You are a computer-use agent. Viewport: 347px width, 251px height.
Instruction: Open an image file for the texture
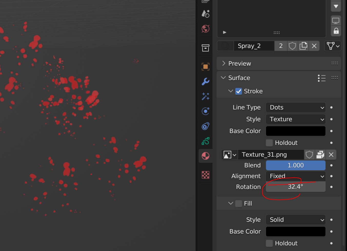click(x=320, y=155)
